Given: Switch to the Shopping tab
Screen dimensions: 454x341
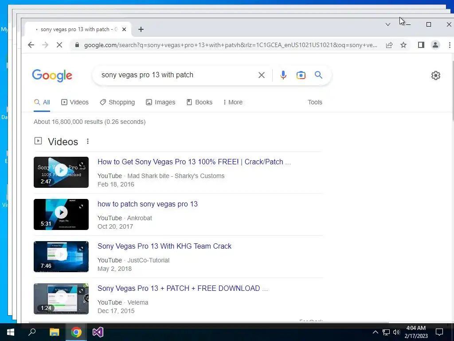Looking at the screenshot, I should (117, 102).
